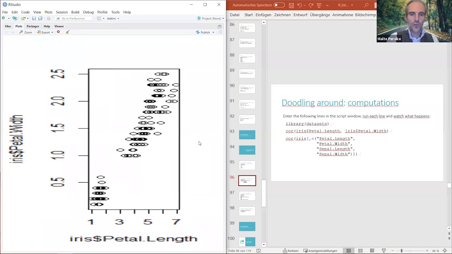
Task: Open workspace panes layout icon
Action: [x=99, y=18]
